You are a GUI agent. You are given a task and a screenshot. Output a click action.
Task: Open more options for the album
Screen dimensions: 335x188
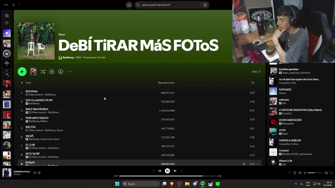pyautogui.click(x=70, y=72)
